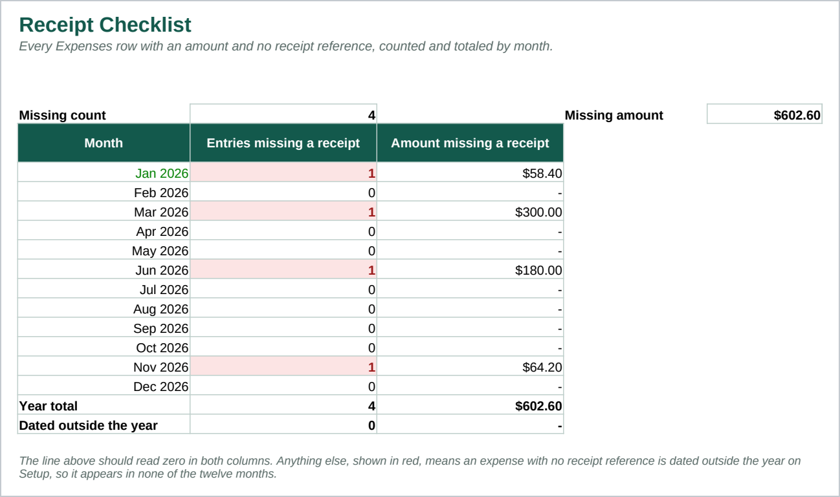Click the footnote starting "The line above"
The height and width of the screenshot is (497, 840).
pyautogui.click(x=410, y=467)
